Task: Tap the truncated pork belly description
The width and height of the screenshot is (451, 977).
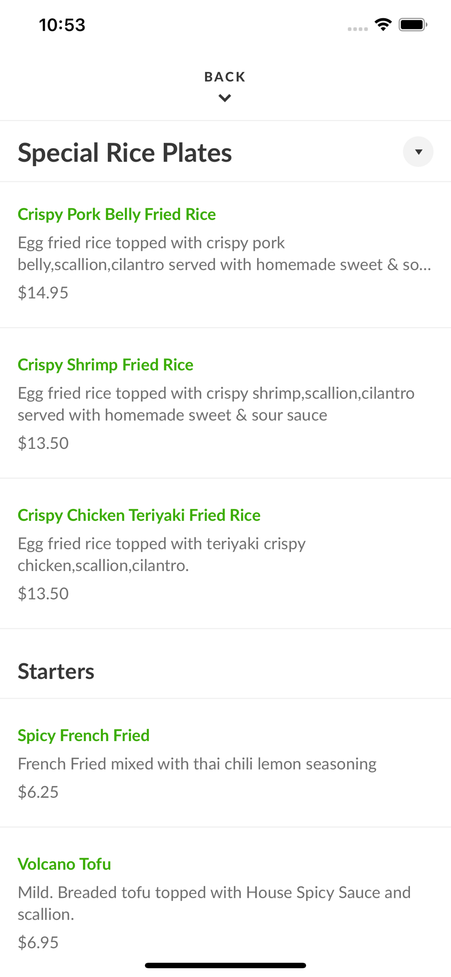Action: tap(224, 254)
